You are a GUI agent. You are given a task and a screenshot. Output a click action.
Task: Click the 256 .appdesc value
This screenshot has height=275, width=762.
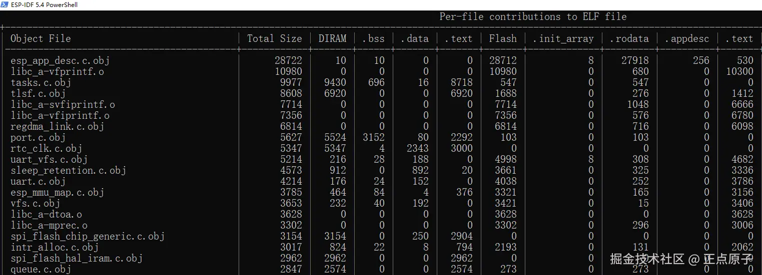[x=701, y=60]
